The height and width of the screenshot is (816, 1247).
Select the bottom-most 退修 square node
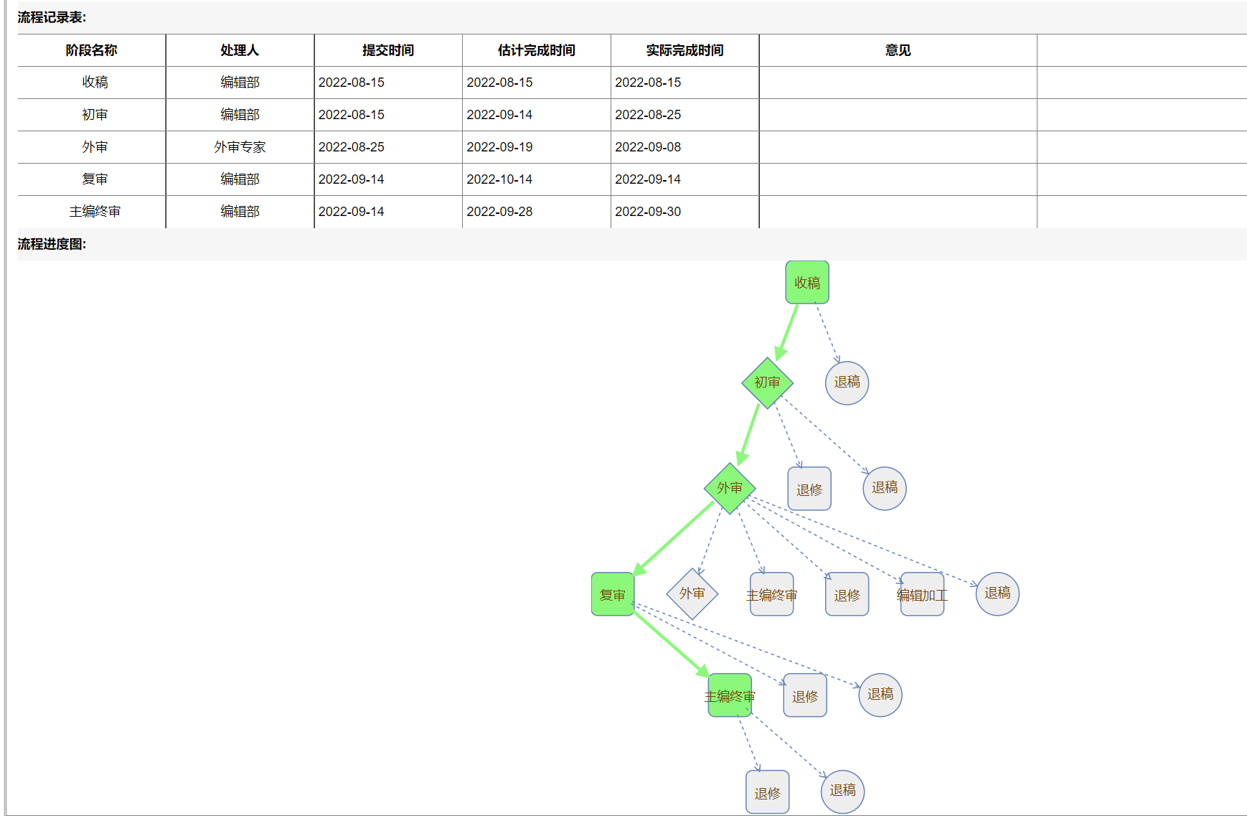pyautogui.click(x=767, y=792)
